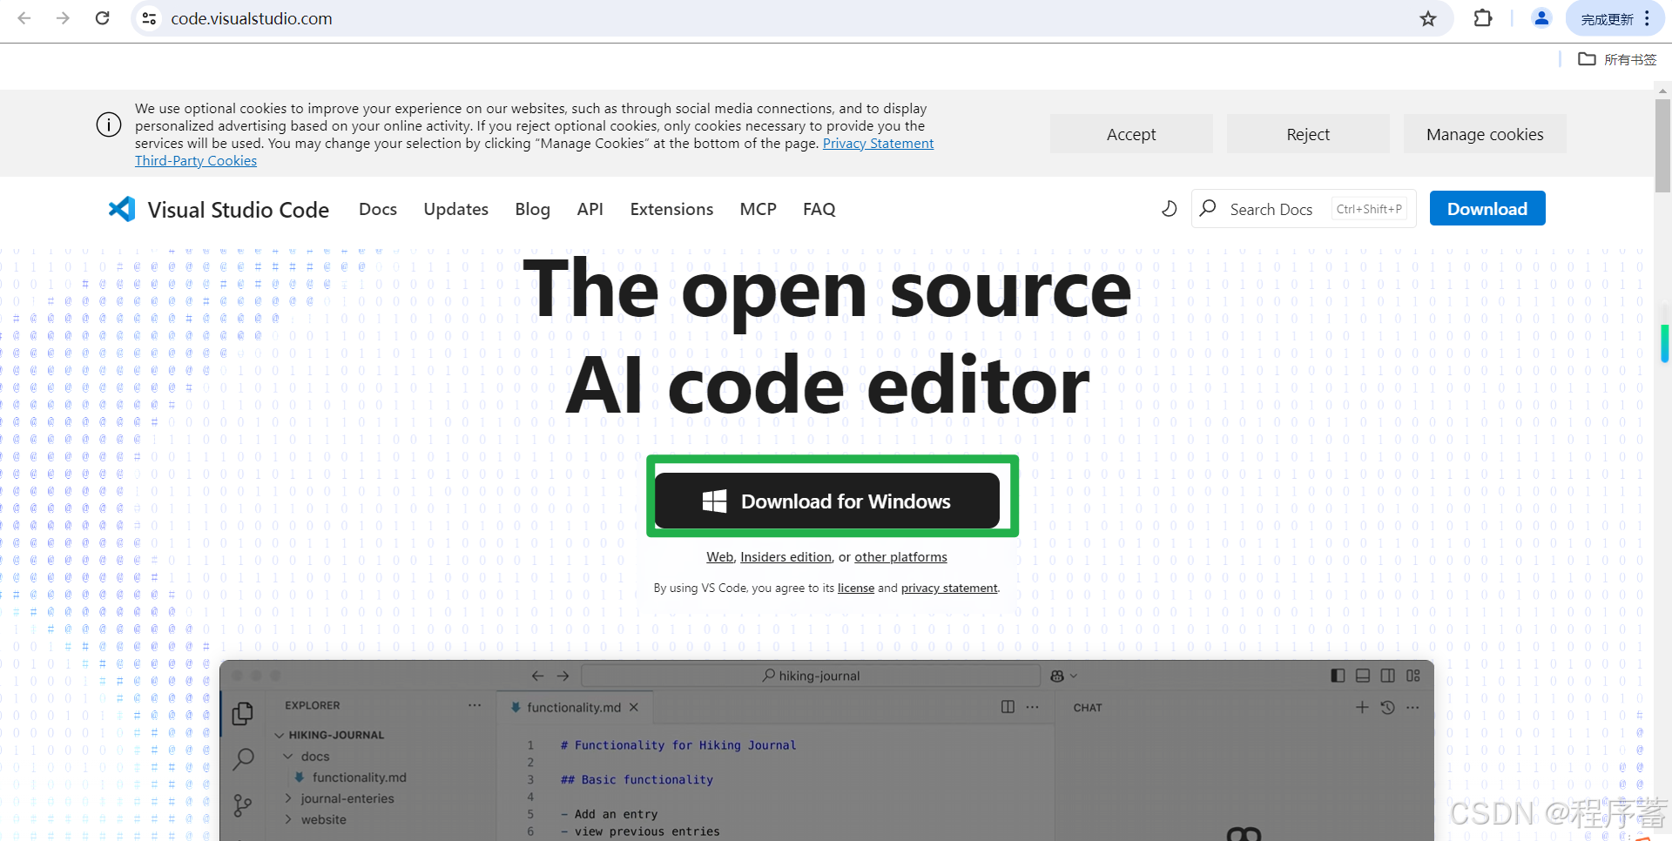Click the info icon in the cookie banner
Viewport: 1672px width, 841px height.
(109, 124)
